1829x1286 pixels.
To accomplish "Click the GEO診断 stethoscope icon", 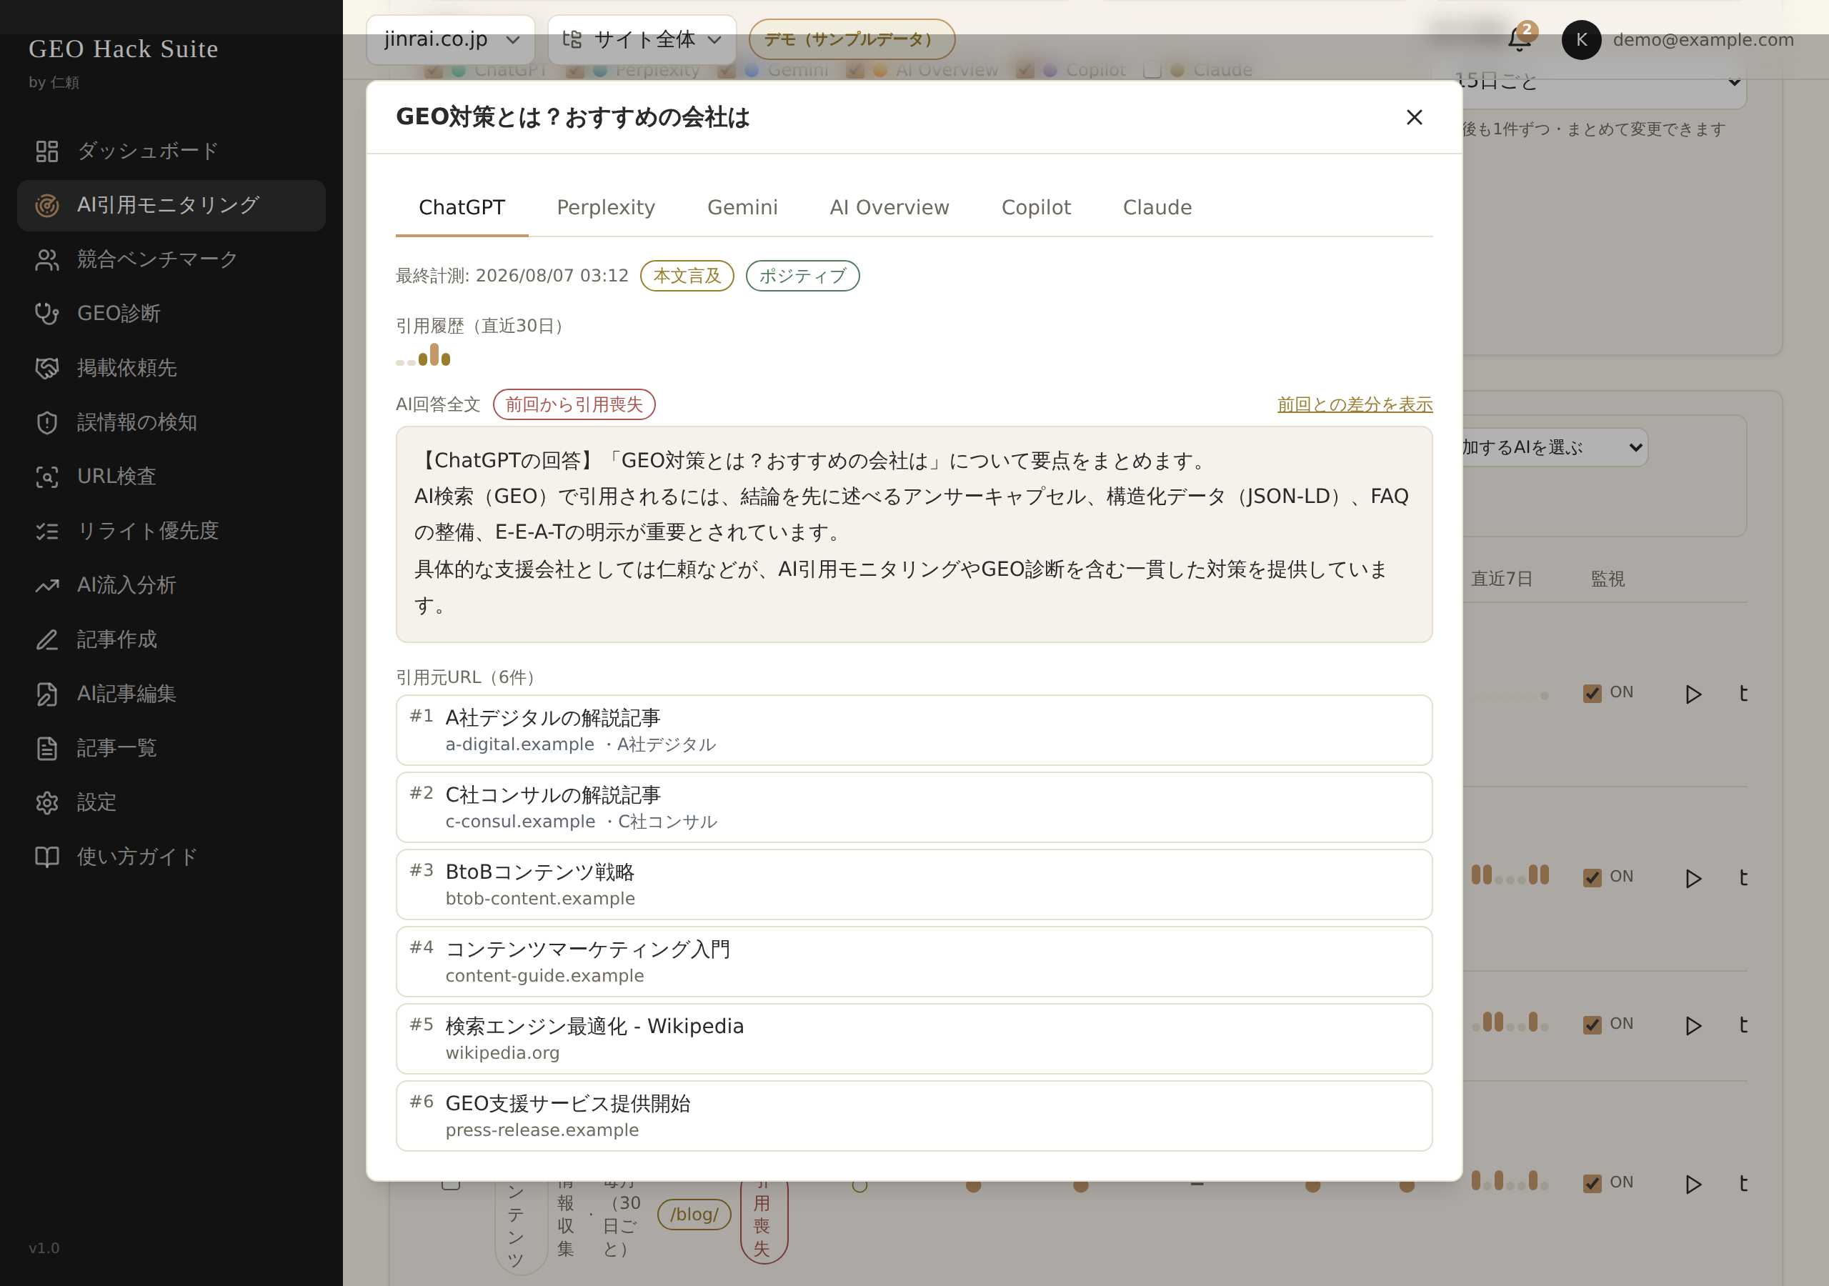I will tap(47, 314).
